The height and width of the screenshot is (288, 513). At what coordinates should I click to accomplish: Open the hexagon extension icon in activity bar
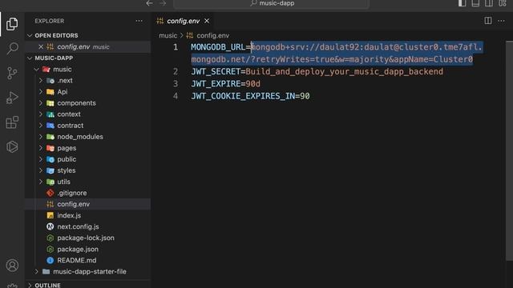[12, 146]
